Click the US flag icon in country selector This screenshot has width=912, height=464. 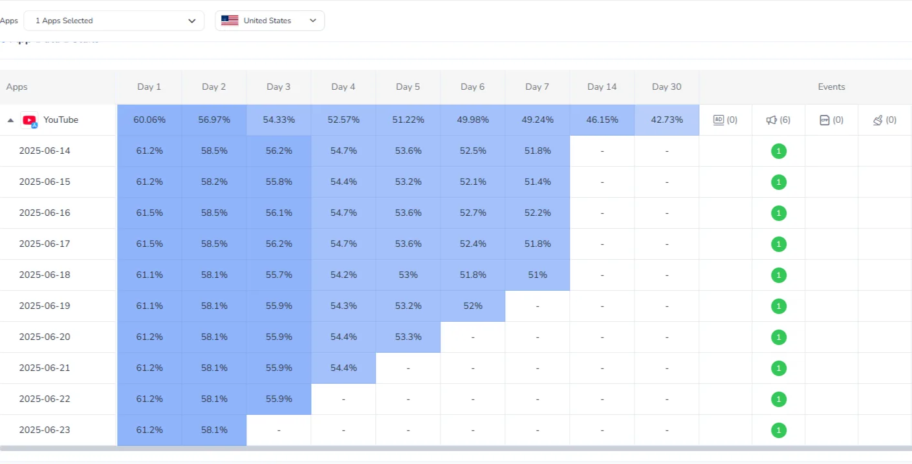230,20
